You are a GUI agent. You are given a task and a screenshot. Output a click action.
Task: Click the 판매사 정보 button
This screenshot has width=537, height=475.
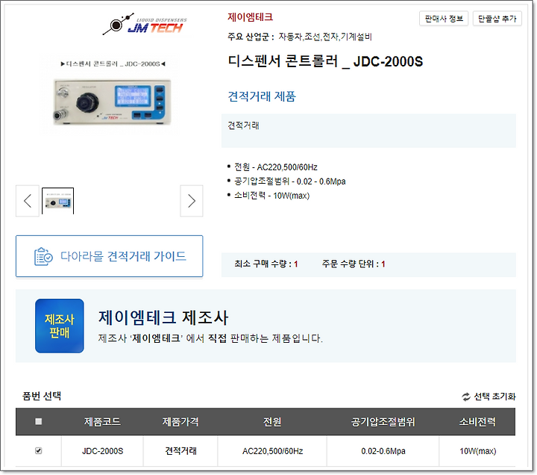coord(444,19)
